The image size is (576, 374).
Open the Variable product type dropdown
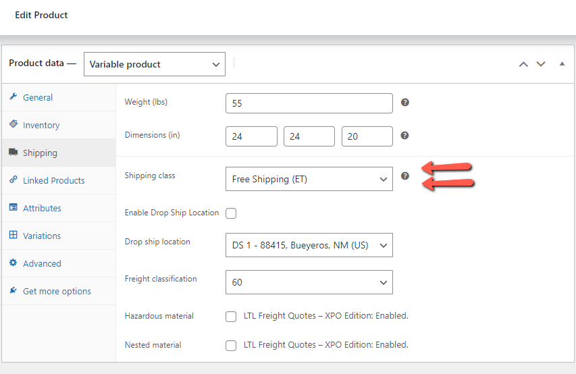point(155,65)
